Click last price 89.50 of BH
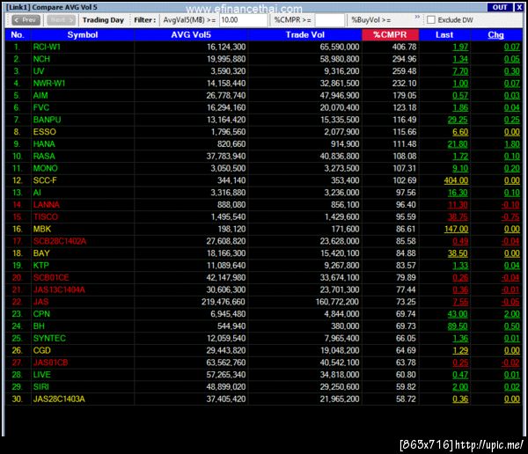 click(458, 326)
